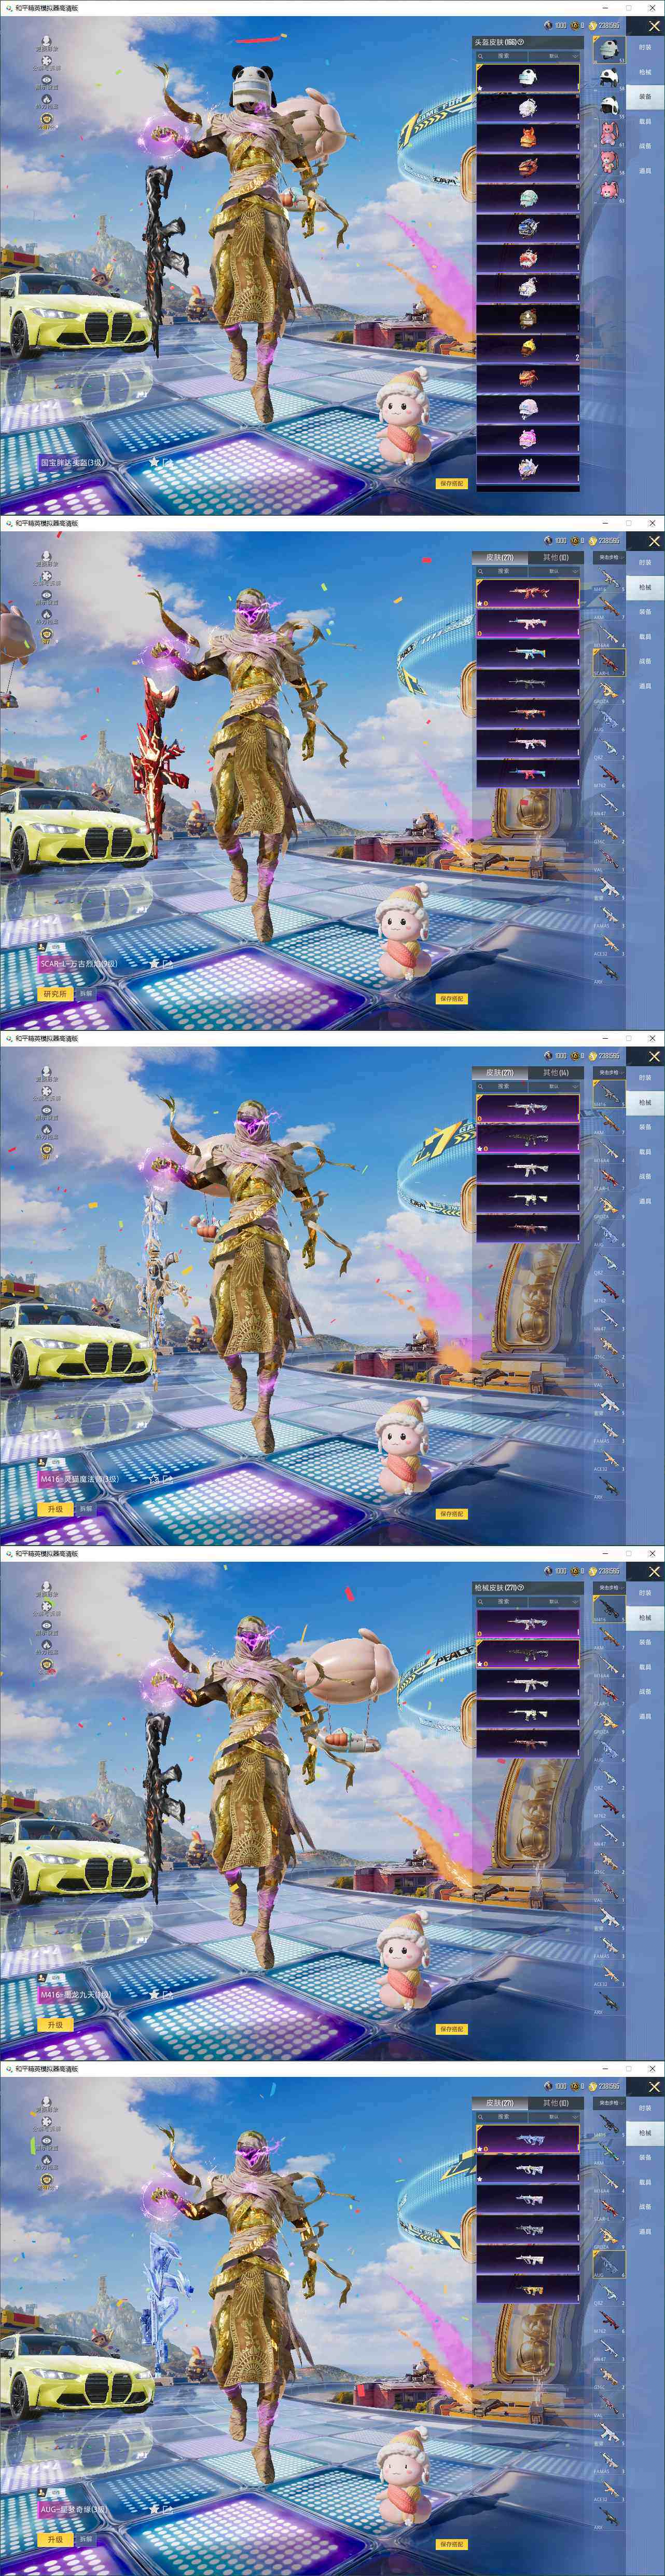Screen dimensions: 665x2576
Task: Open 战备 tab in helmet skin window
Action: click(x=645, y=146)
